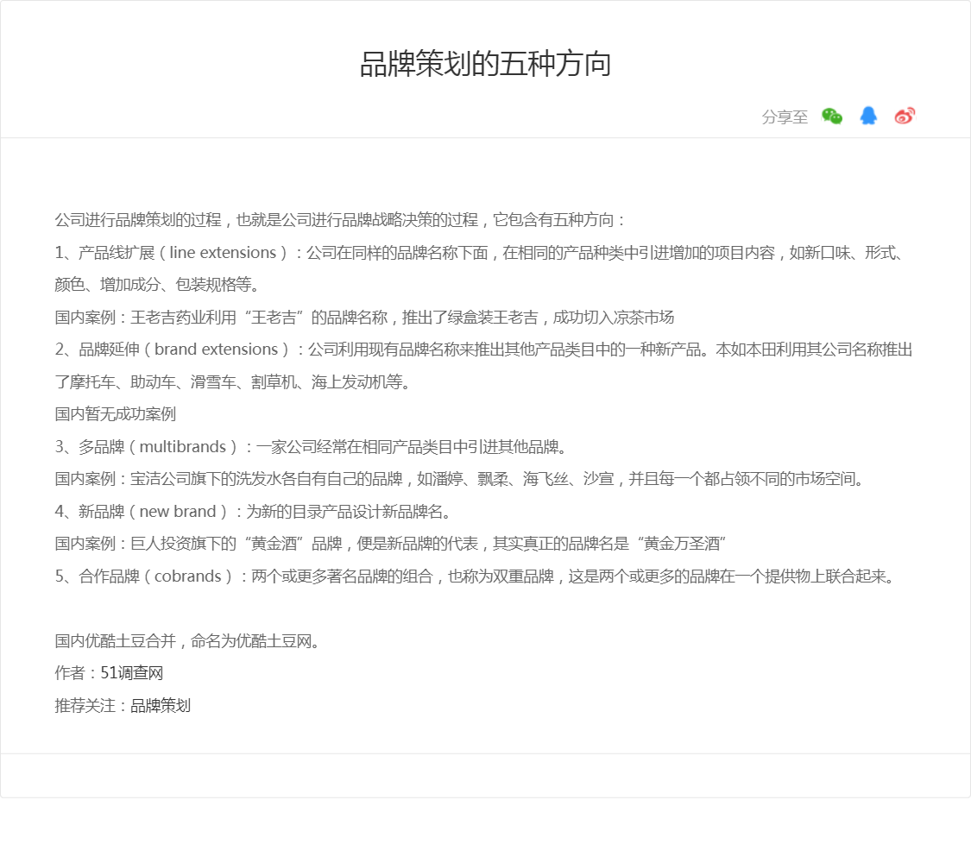Share the article via Weibo icon
The height and width of the screenshot is (863, 971).
(904, 117)
